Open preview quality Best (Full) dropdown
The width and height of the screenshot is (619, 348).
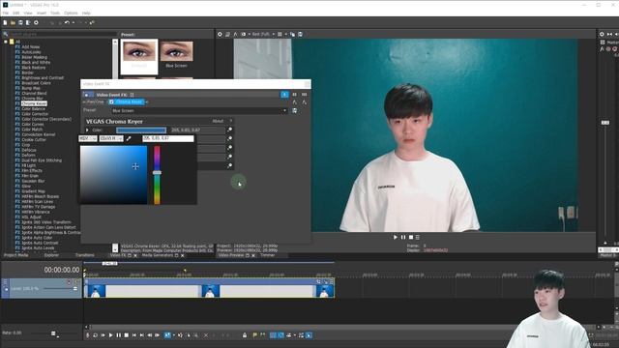tap(263, 35)
